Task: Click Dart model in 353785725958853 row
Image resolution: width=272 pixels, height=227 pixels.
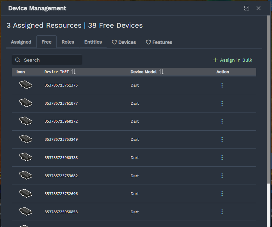Action: (x=135, y=212)
